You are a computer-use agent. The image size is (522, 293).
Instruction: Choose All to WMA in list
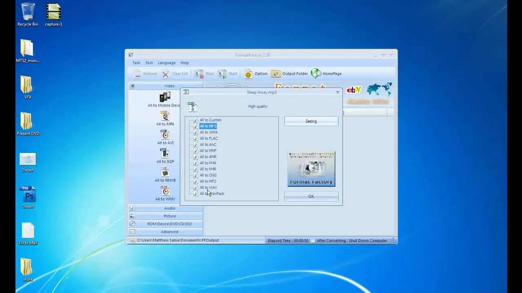click(208, 132)
